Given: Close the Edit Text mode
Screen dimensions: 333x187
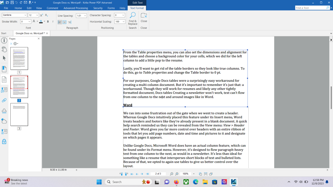Looking at the screenshot, I should [x=144, y=17].
